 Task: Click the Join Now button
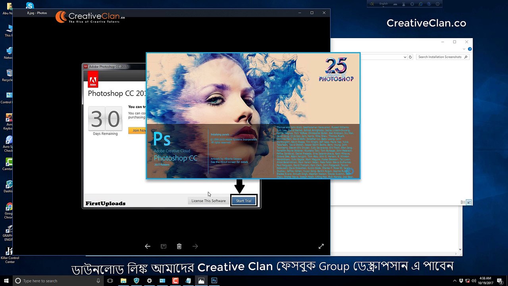point(138,130)
